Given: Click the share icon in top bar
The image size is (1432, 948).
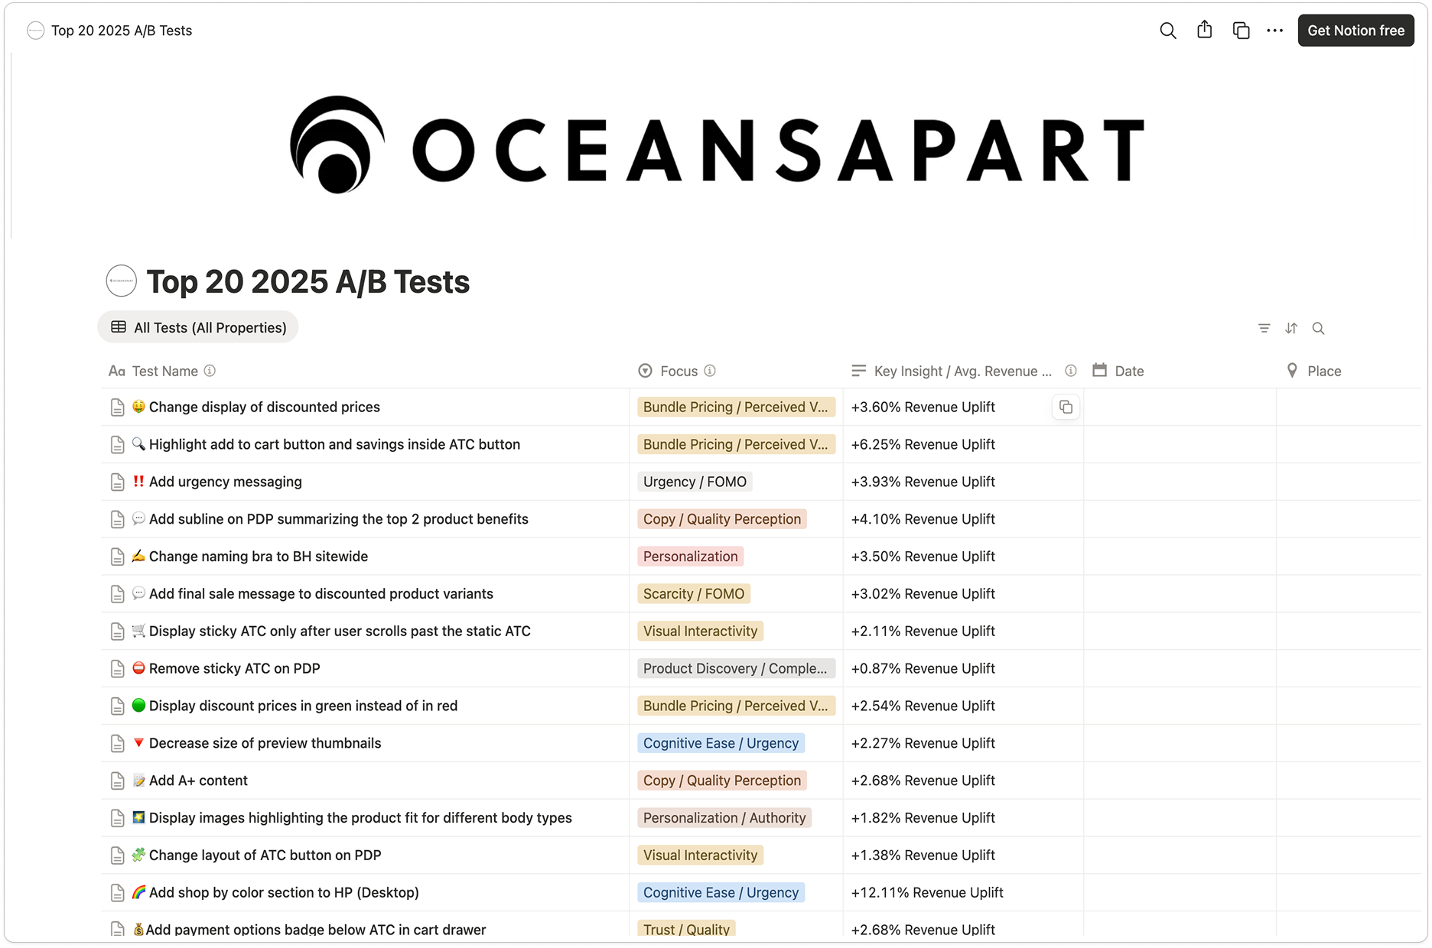Looking at the screenshot, I should click(x=1204, y=30).
